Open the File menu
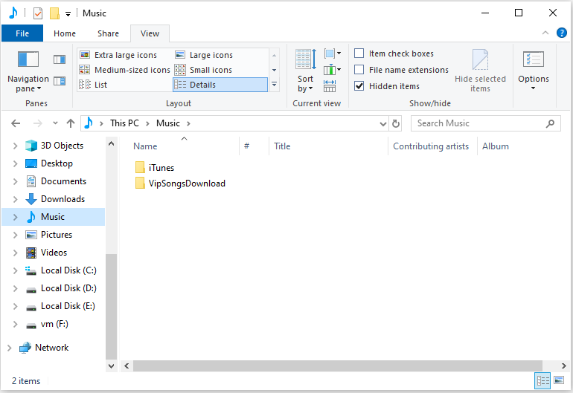Viewport: 573px width, 393px height. point(22,33)
